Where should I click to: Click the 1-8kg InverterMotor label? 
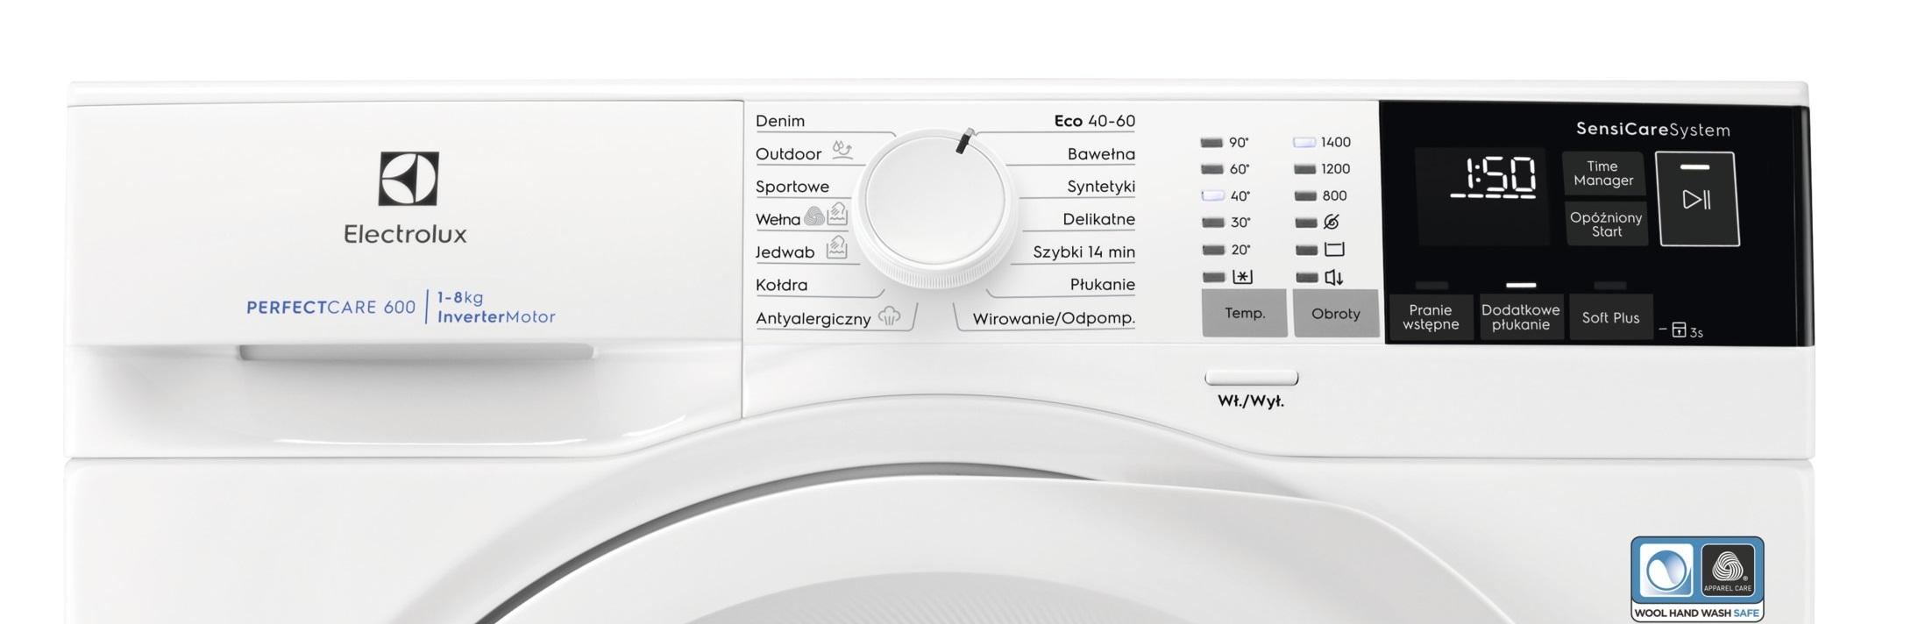(496, 308)
